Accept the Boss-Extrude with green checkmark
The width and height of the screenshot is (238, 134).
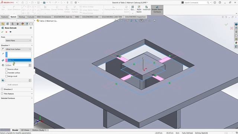2,32
